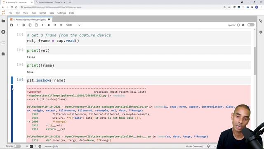Bookmark this page with the star icon

coord(229,7)
